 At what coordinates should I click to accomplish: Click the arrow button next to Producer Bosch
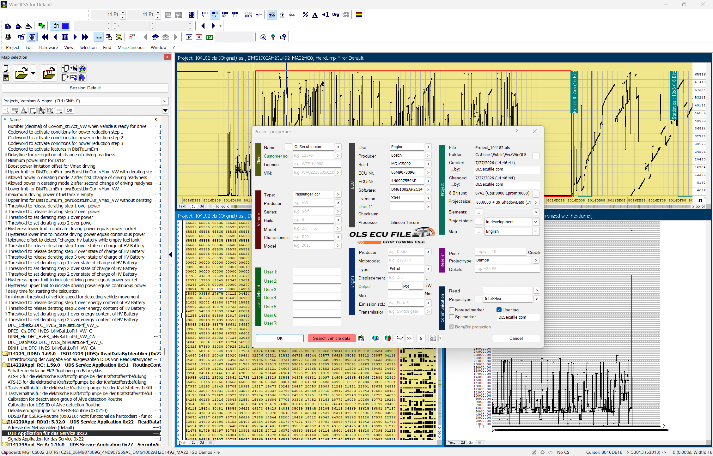point(428,155)
